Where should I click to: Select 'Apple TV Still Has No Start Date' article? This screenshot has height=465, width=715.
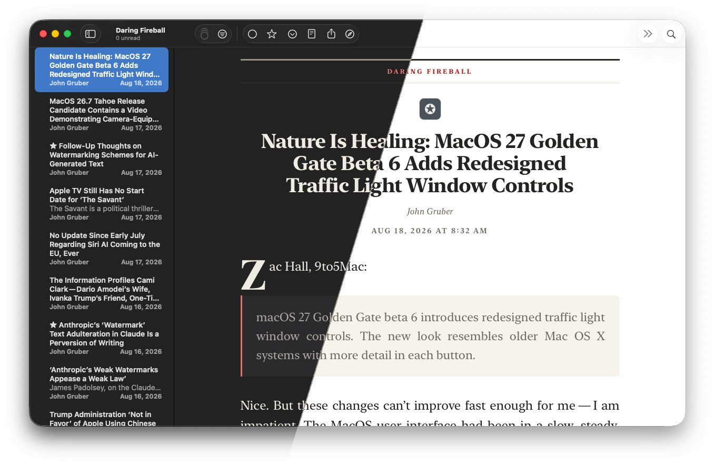[x=102, y=204]
